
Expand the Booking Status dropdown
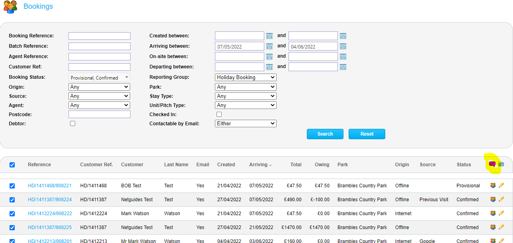pyautogui.click(x=99, y=78)
